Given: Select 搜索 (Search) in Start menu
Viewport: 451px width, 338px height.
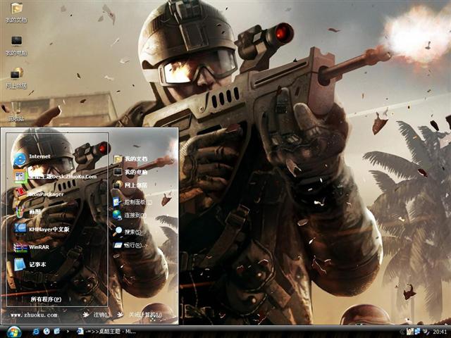Looking at the screenshot, I should pyautogui.click(x=132, y=232).
